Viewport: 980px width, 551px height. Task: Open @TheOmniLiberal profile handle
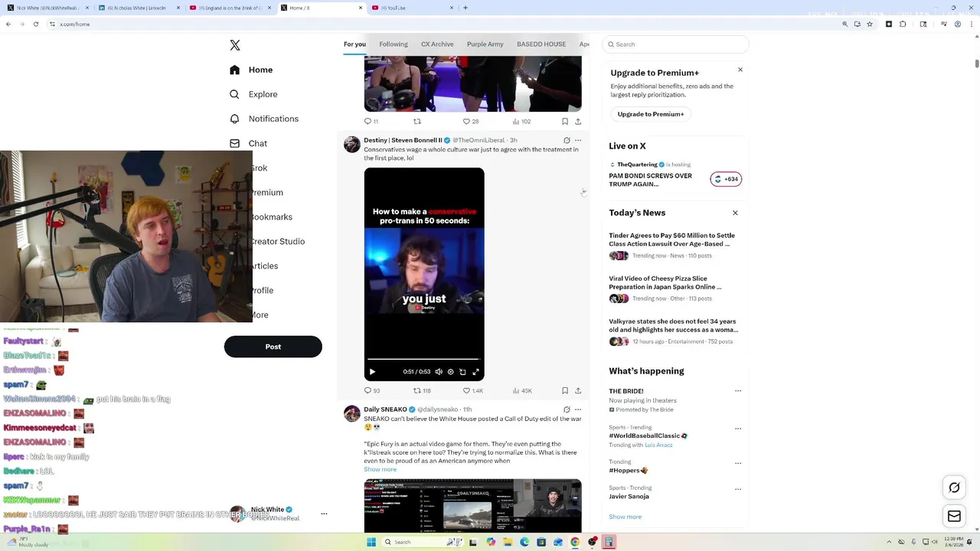click(479, 141)
